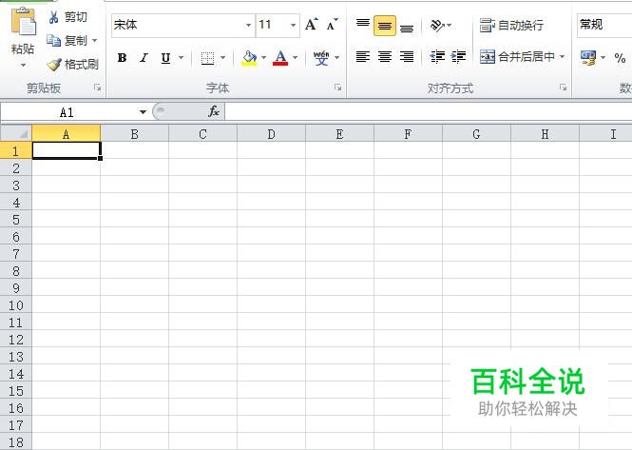Open the alignment (对齐方式) dialog launcher
Viewport: 632px width, 450px height.
click(x=563, y=88)
